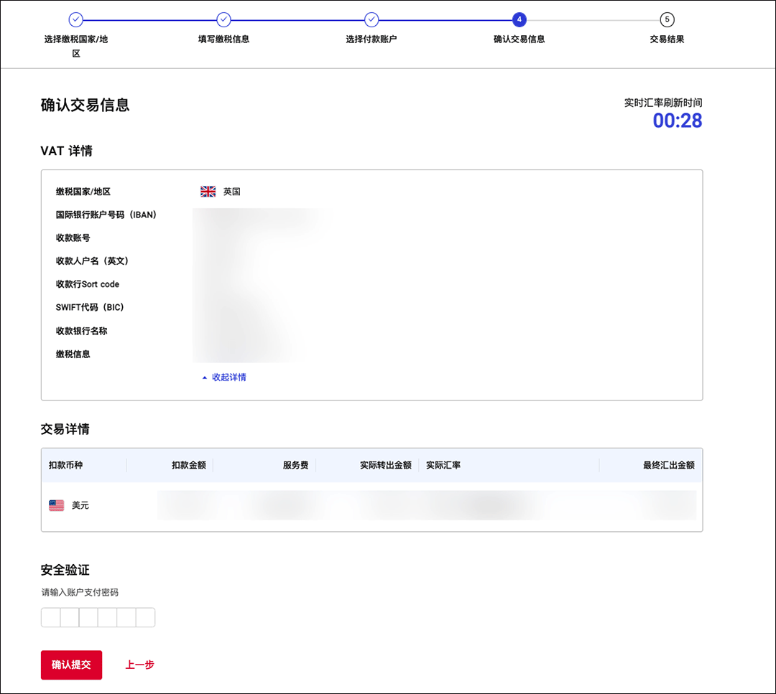Click the last payment password box

tap(146, 617)
